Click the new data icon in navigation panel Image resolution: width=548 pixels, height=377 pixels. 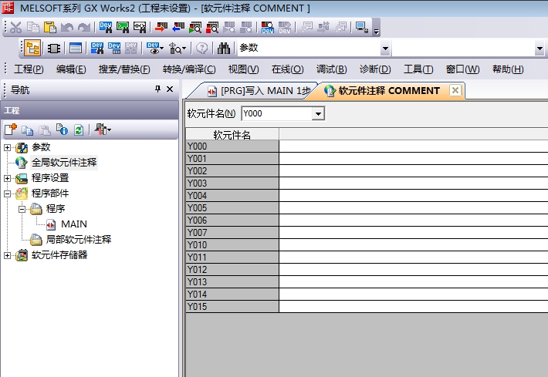[11, 130]
